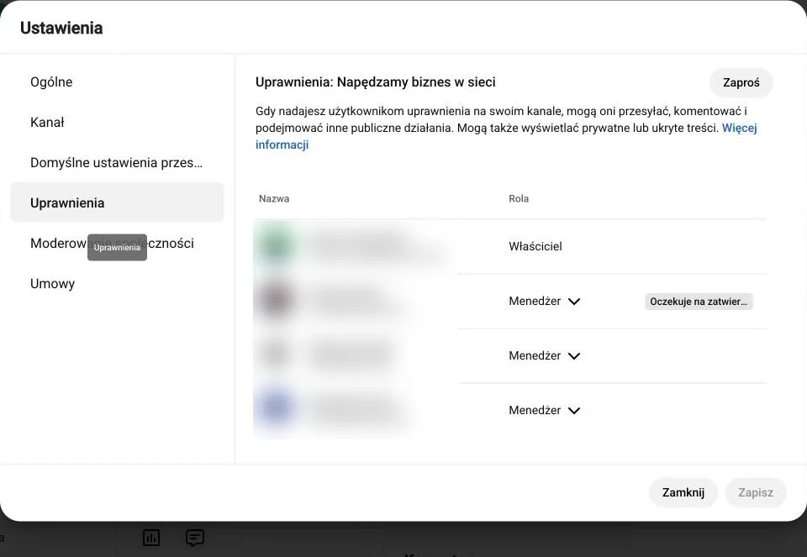
Task: Click the green blurred owner avatar
Action: [277, 246]
